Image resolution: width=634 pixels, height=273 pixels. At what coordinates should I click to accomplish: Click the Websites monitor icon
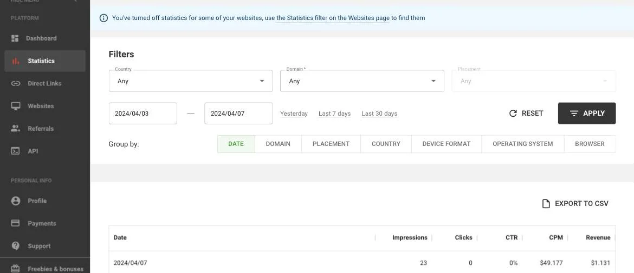(x=15, y=106)
